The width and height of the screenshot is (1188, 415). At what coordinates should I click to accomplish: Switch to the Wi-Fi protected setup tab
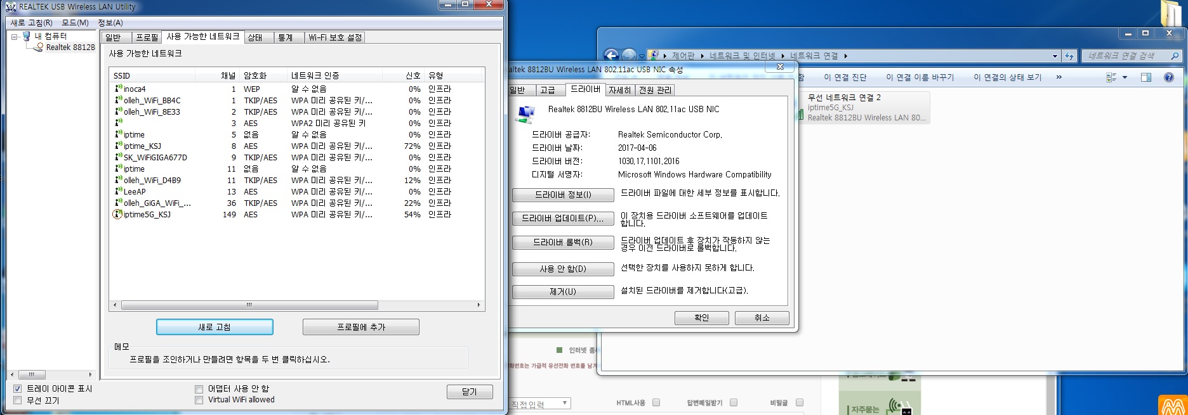335,37
